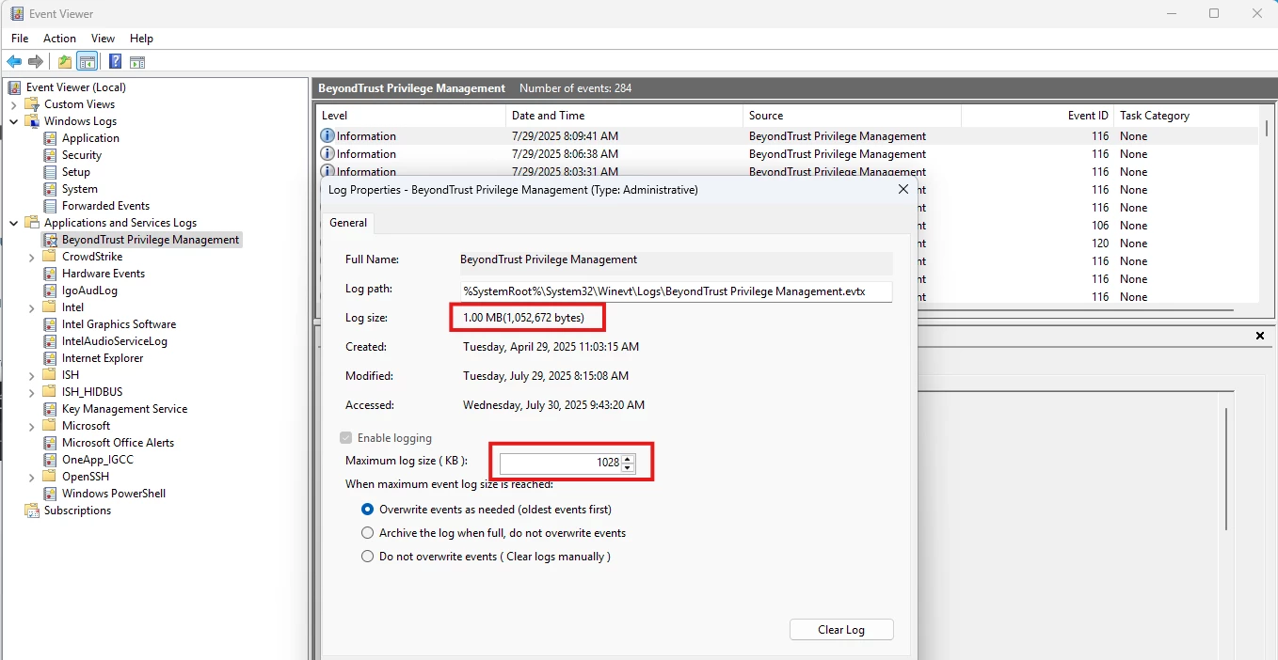Screen dimensions: 1278x660
Task: Click the Setup log icon
Action: [51, 172]
